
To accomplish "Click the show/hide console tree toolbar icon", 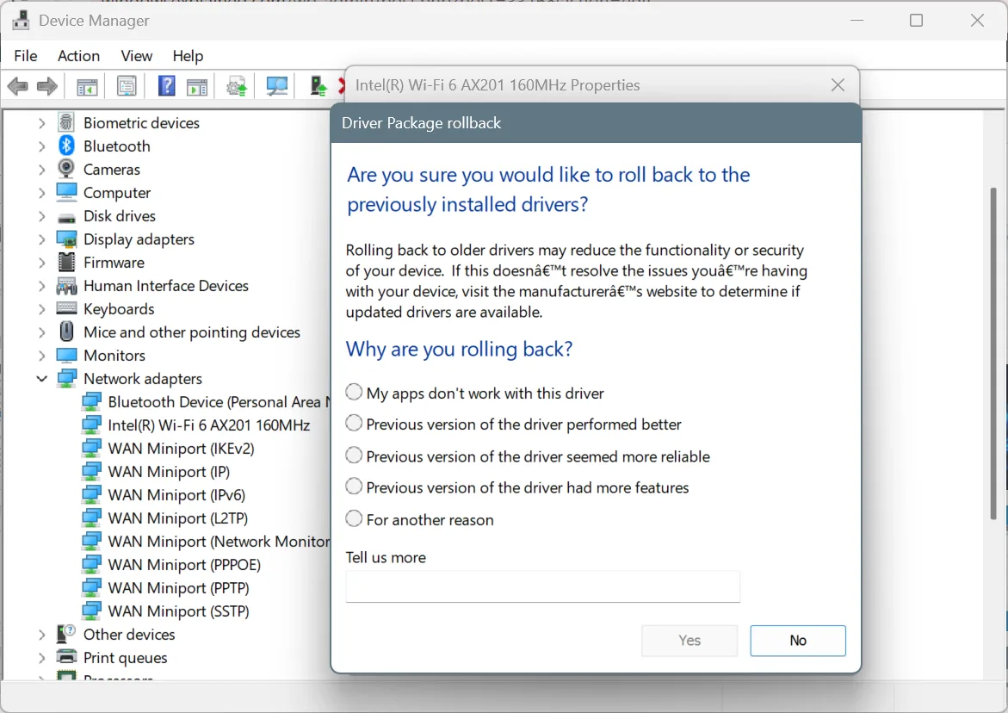I will coord(87,86).
